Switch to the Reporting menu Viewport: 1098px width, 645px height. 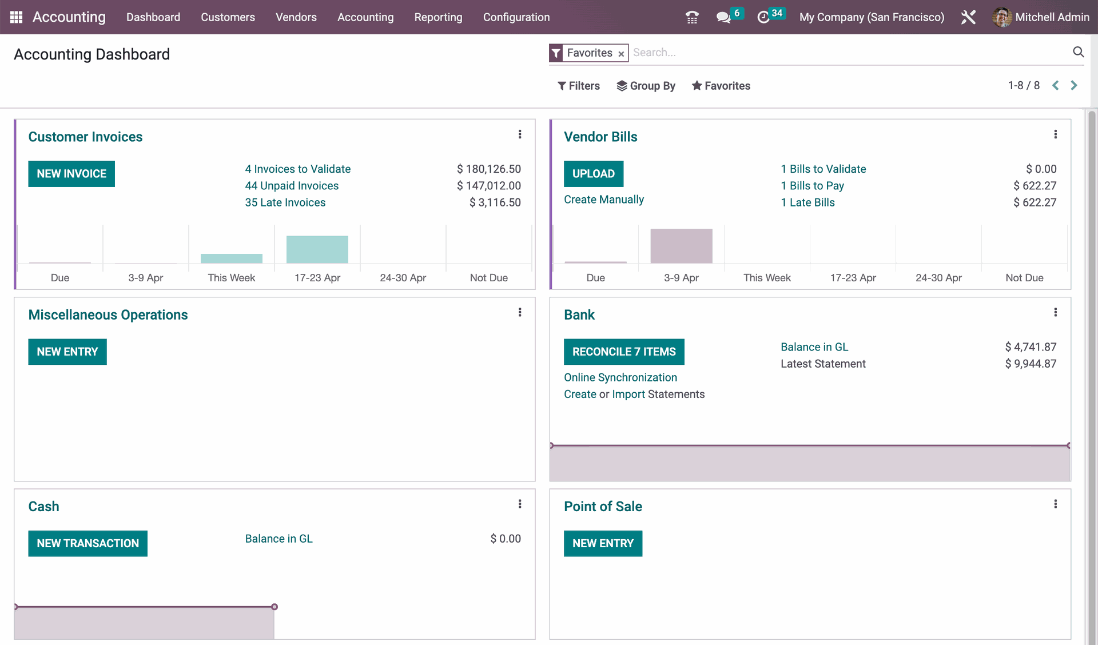tap(438, 17)
